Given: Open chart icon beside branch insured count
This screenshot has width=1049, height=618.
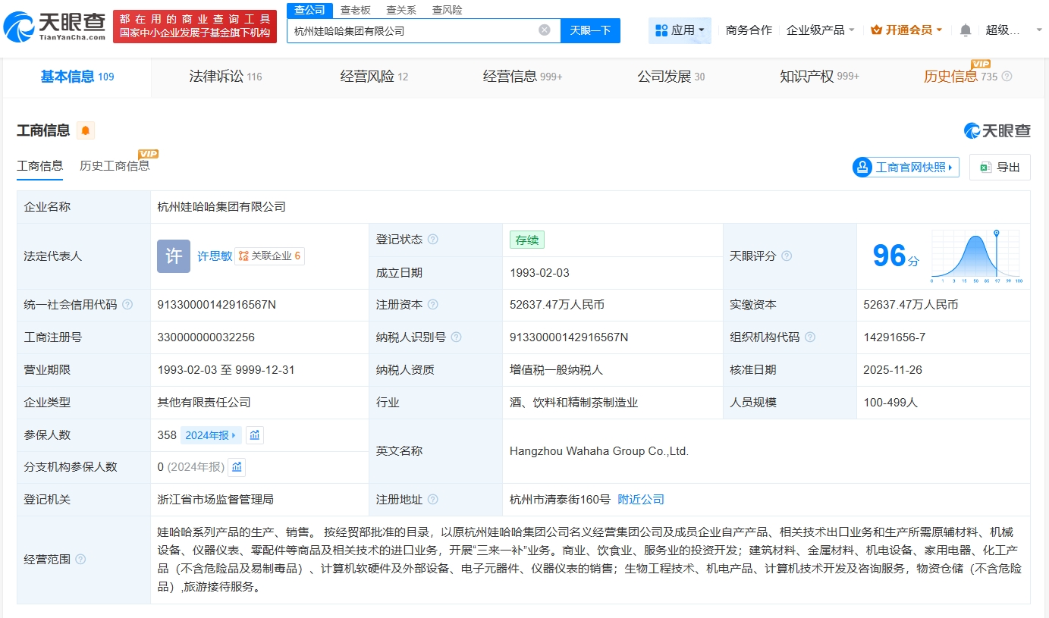Looking at the screenshot, I should click(237, 467).
